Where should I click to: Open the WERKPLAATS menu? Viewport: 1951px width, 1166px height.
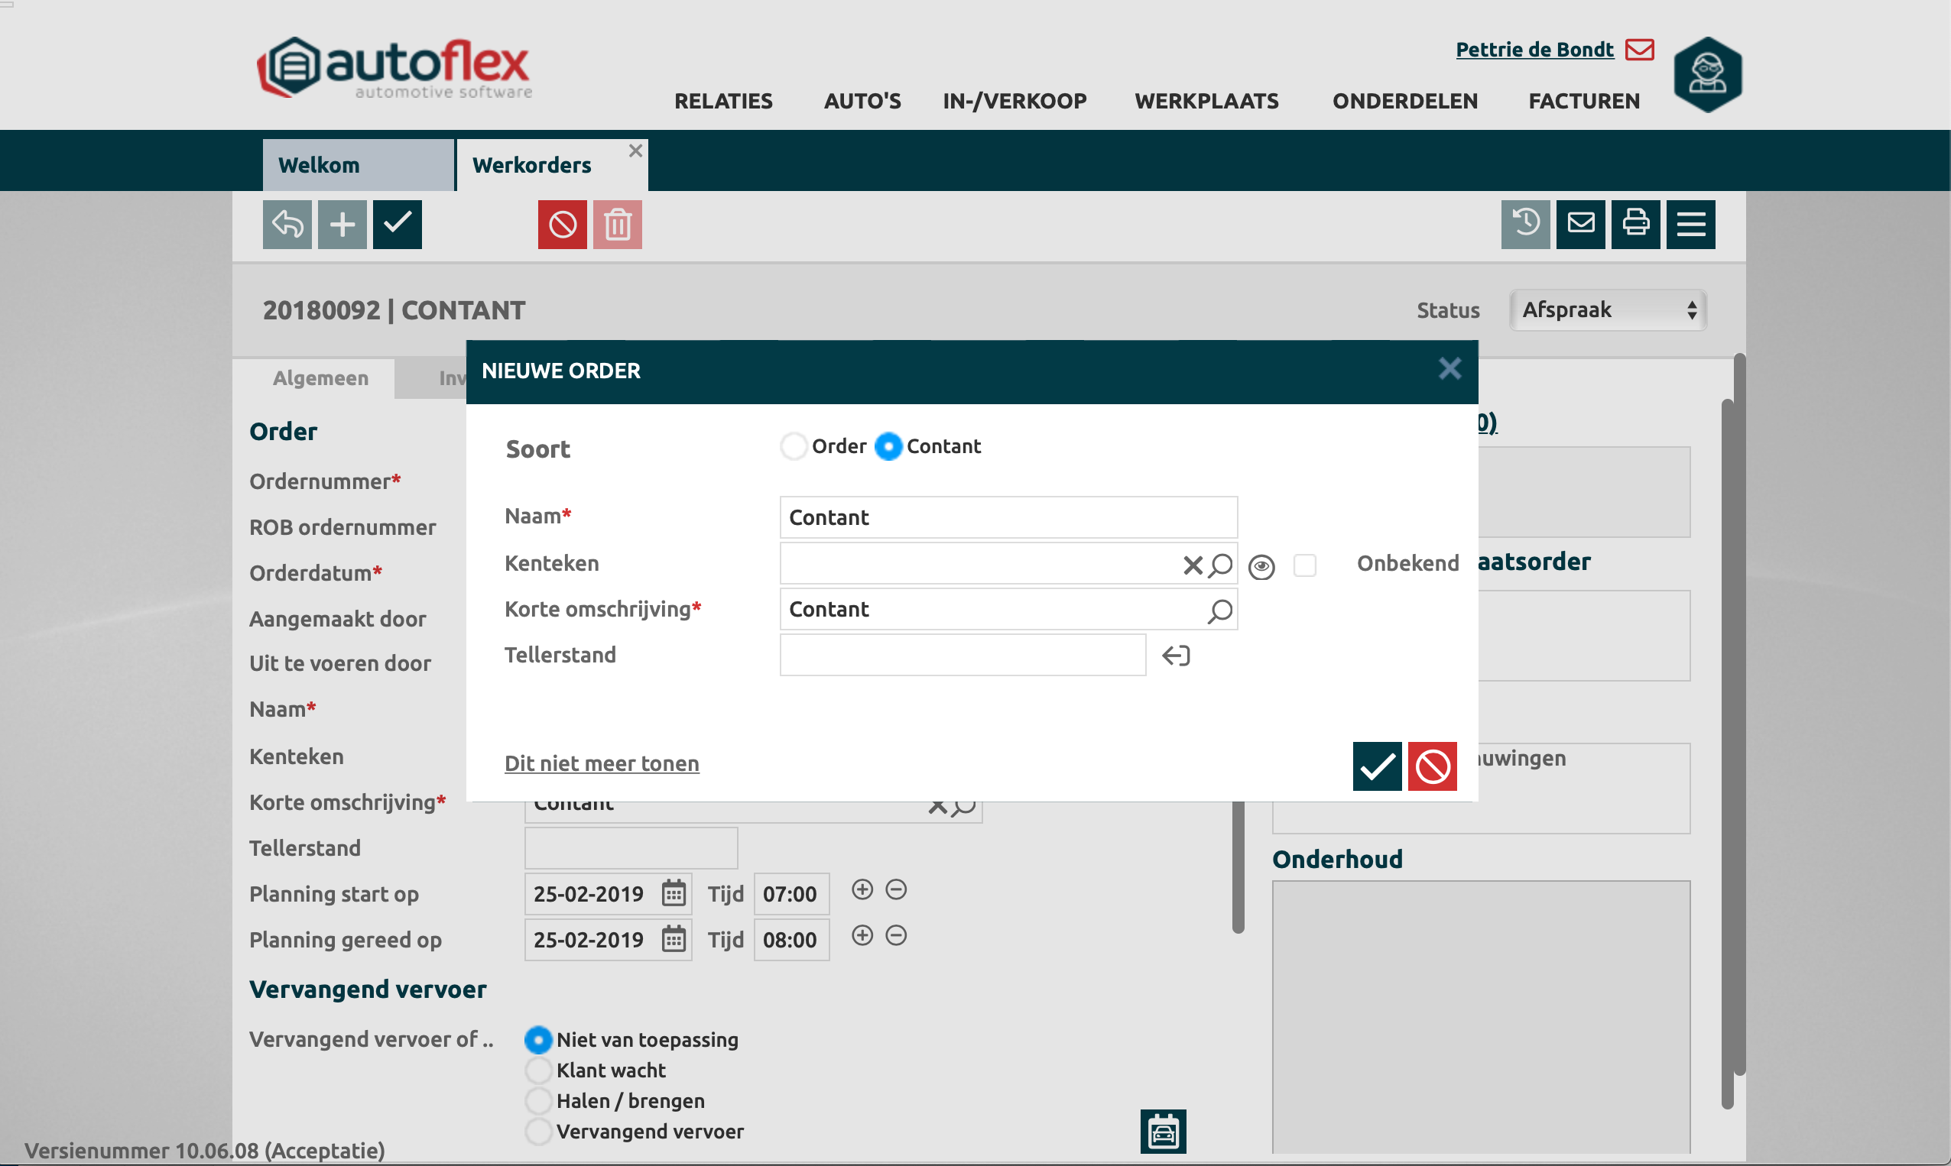pyautogui.click(x=1206, y=101)
